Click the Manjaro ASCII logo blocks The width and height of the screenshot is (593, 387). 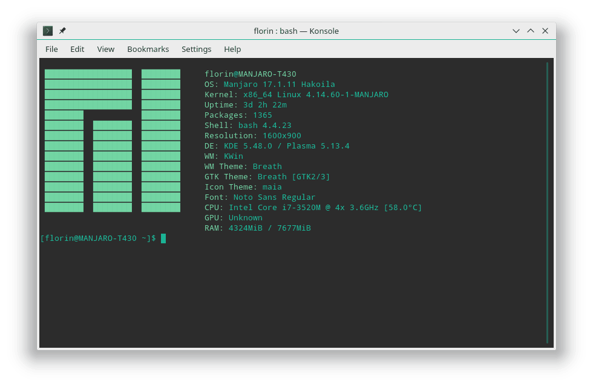pos(111,140)
